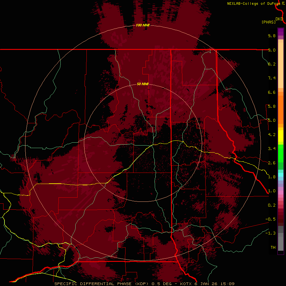Click the orange color bar segment
Screen dimensions: 286x286
tap(281, 110)
